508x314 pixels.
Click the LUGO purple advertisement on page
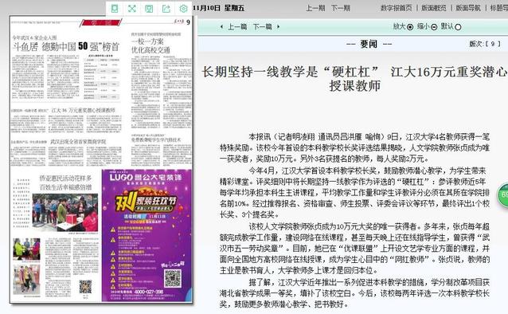147,236
